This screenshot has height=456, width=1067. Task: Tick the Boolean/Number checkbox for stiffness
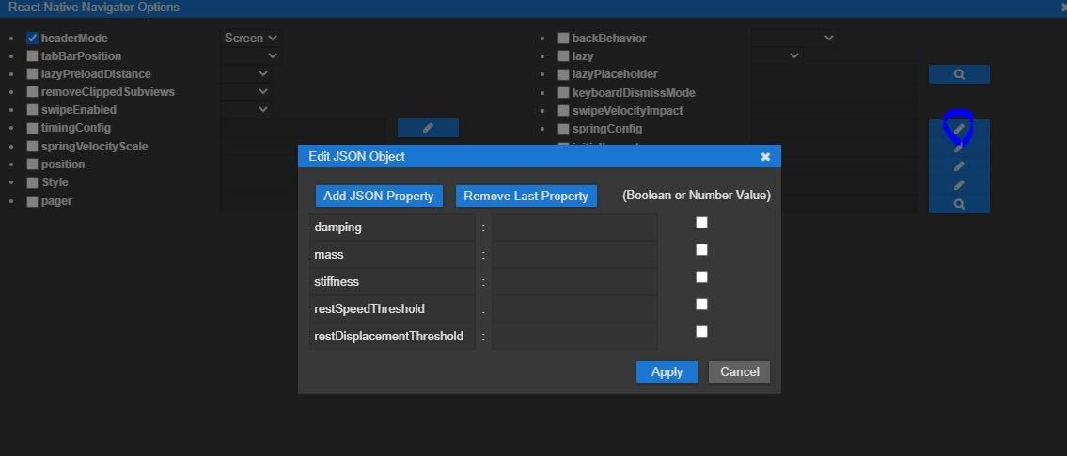tap(701, 277)
